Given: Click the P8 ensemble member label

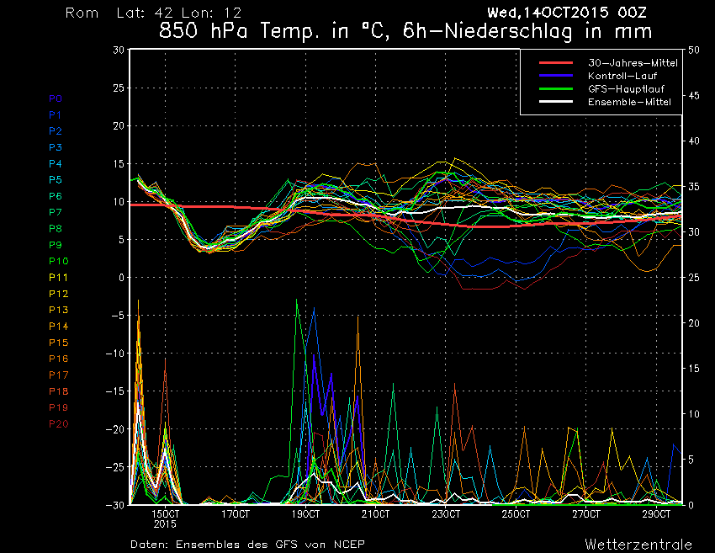Looking at the screenshot, I should [56, 229].
